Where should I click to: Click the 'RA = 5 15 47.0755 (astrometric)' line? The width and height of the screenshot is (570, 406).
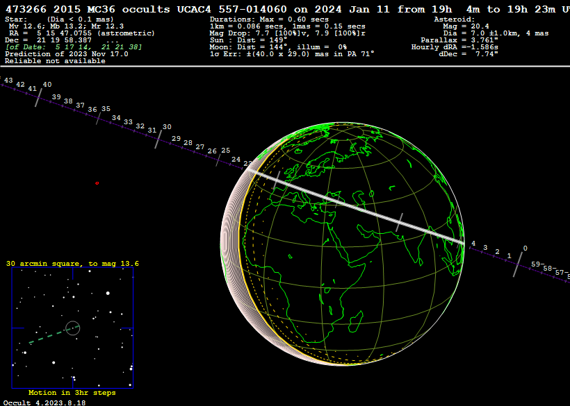pyautogui.click(x=82, y=33)
